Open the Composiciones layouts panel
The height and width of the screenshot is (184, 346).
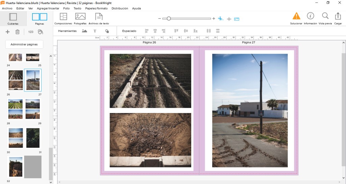pos(63,17)
